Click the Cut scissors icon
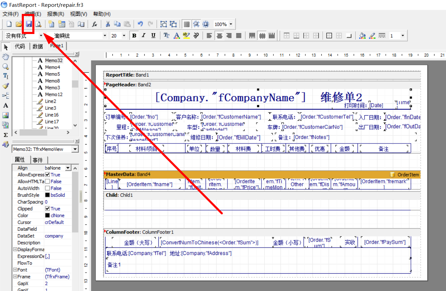446x291 pixels. tap(108, 24)
